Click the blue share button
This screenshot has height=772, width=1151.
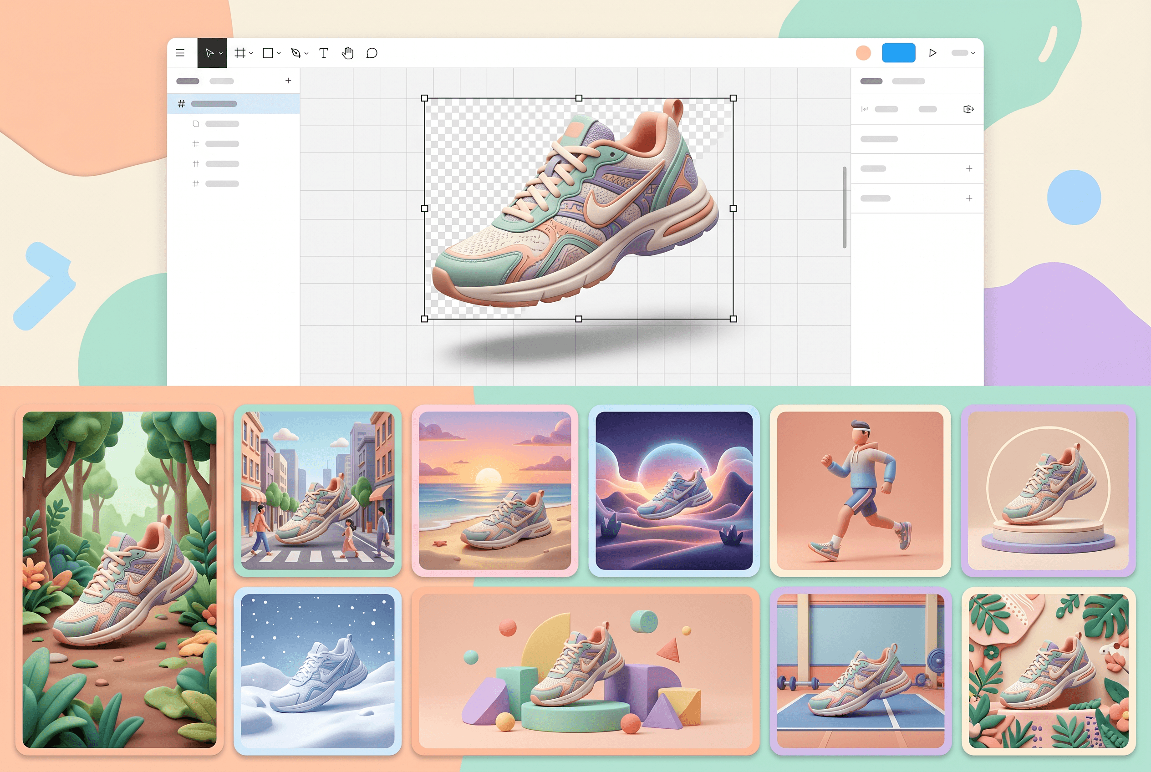coord(898,53)
